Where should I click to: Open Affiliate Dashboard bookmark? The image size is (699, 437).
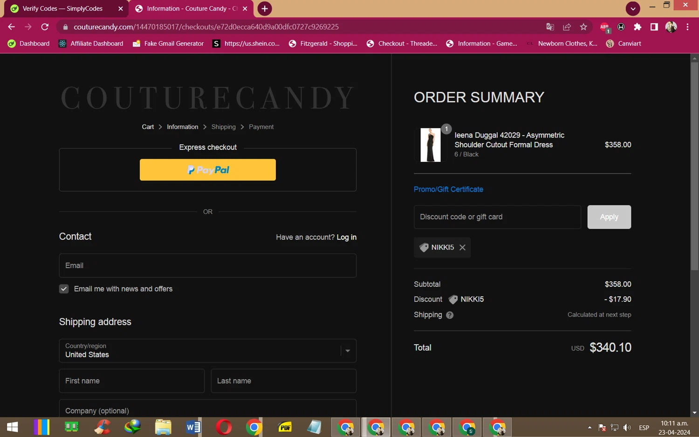point(91,43)
